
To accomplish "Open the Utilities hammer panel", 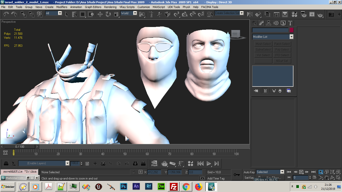I will tap(290, 23).
